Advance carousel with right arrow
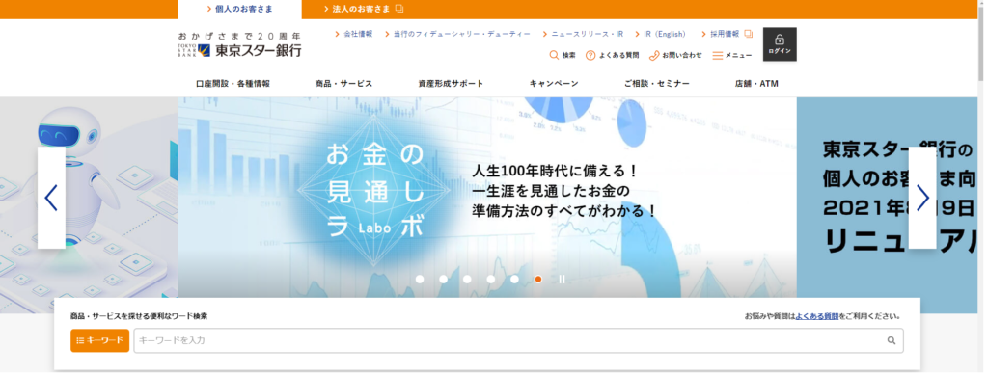988x376 pixels. pyautogui.click(x=922, y=198)
